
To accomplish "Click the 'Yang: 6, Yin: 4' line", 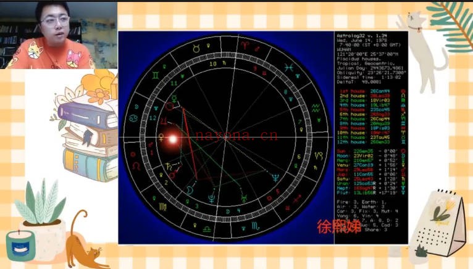I will coord(359,216).
